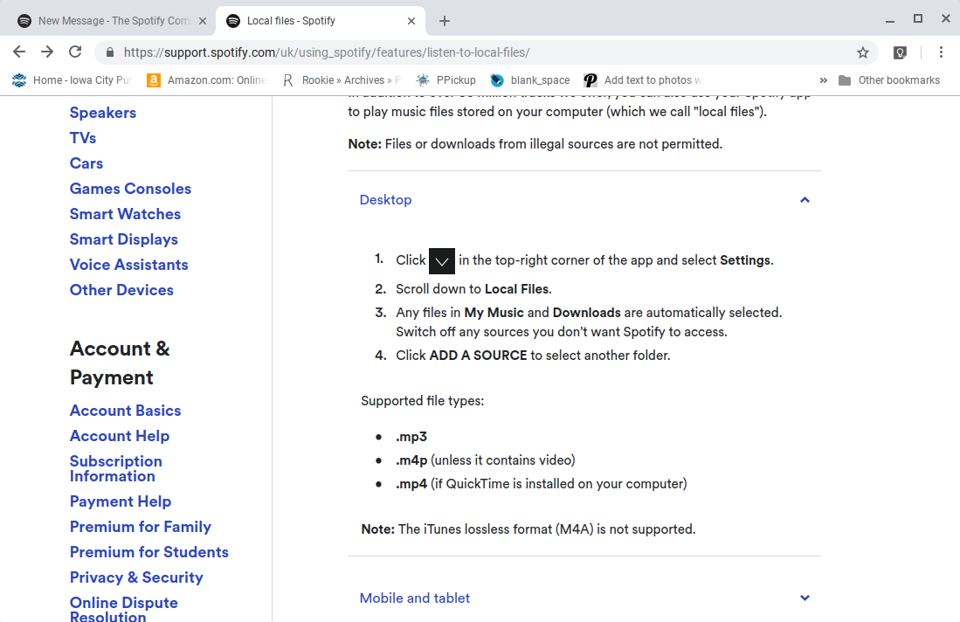The width and height of the screenshot is (960, 622).
Task: Open the browser extension icon beside the star
Action: (x=900, y=52)
